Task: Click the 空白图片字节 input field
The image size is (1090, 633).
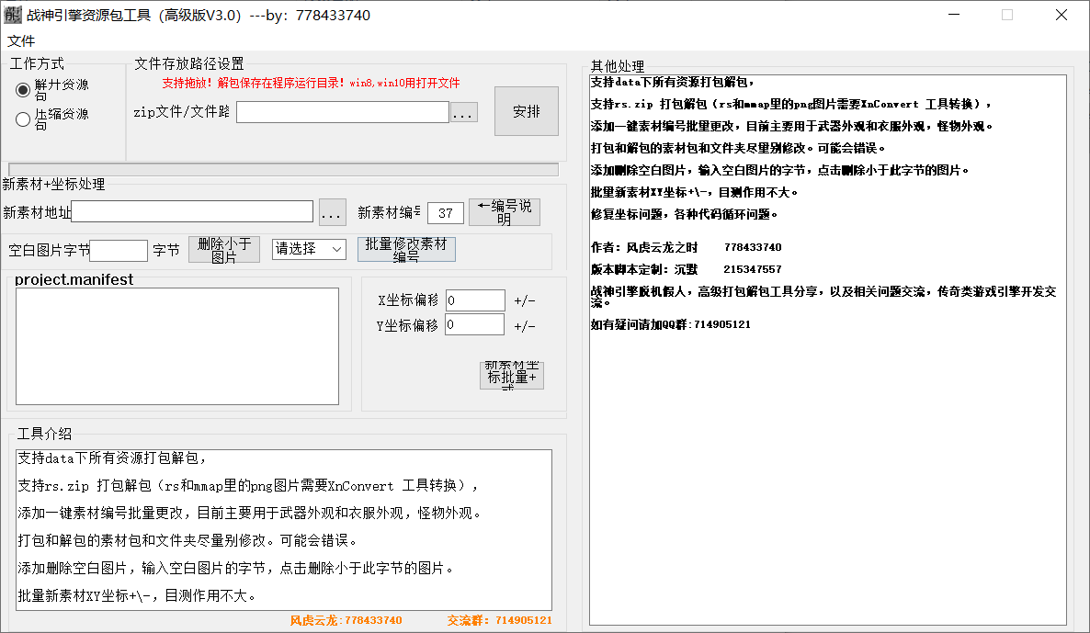Action: pyautogui.click(x=119, y=250)
